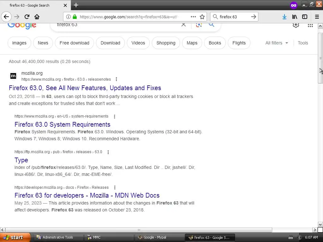This screenshot has width=323, height=242.
Task: Open the library bookmarks and history
Action: 295,17
